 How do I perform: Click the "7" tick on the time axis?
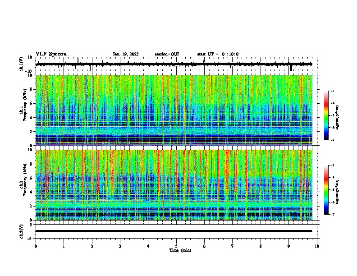point(233,246)
